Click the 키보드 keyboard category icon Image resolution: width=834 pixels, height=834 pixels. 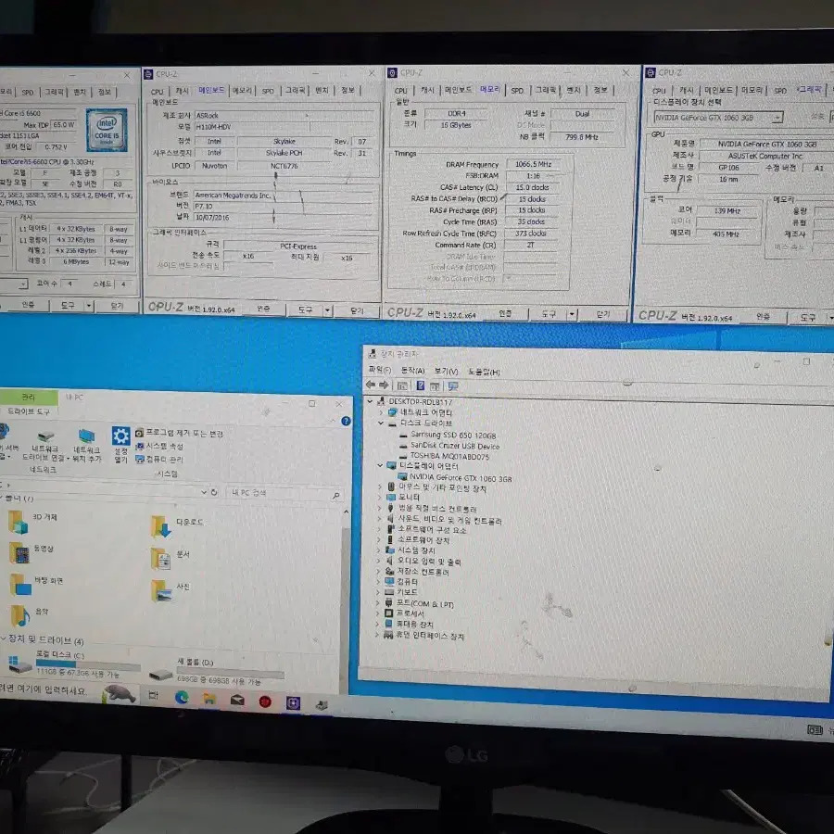coord(389,591)
